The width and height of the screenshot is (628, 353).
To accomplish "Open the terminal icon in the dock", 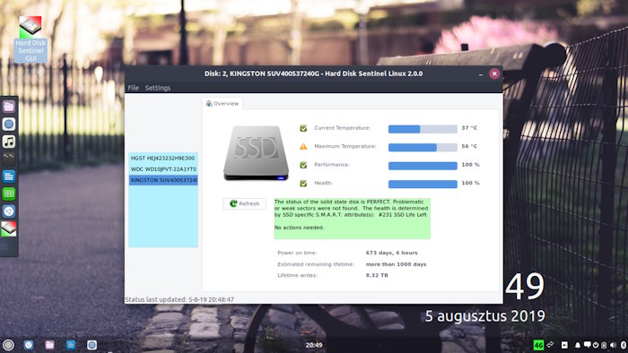I will (9, 159).
